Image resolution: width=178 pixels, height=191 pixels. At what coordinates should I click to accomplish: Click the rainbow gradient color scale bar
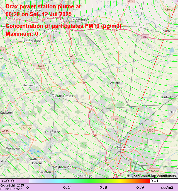89,181
